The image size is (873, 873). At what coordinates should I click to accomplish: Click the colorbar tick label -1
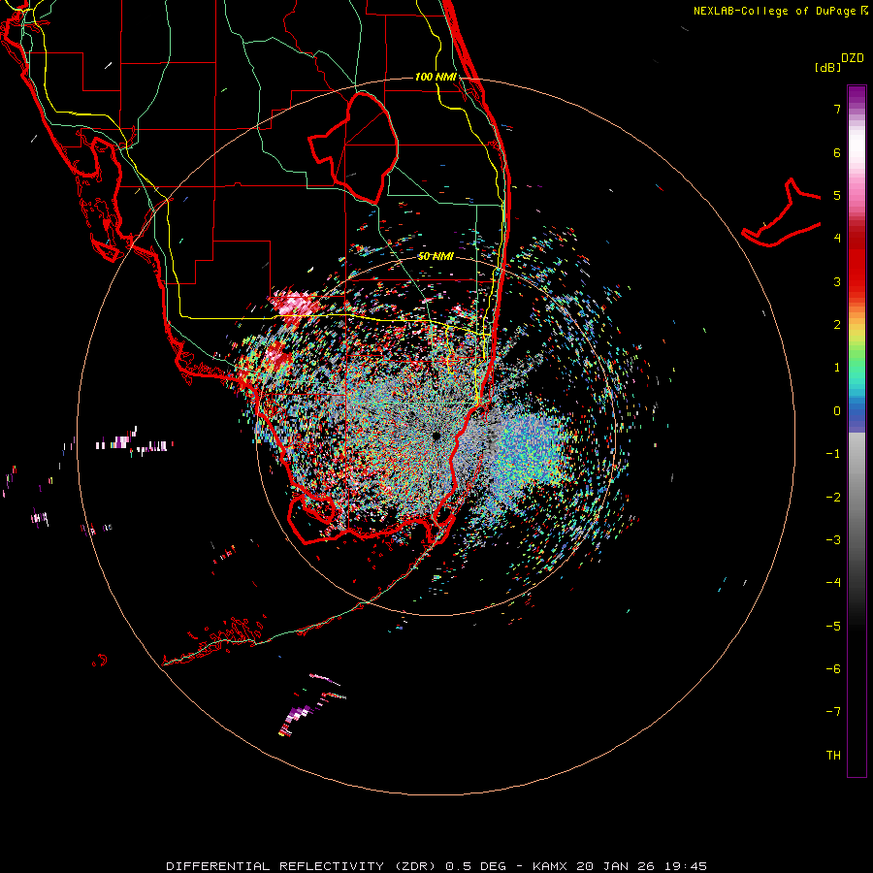pos(833,454)
